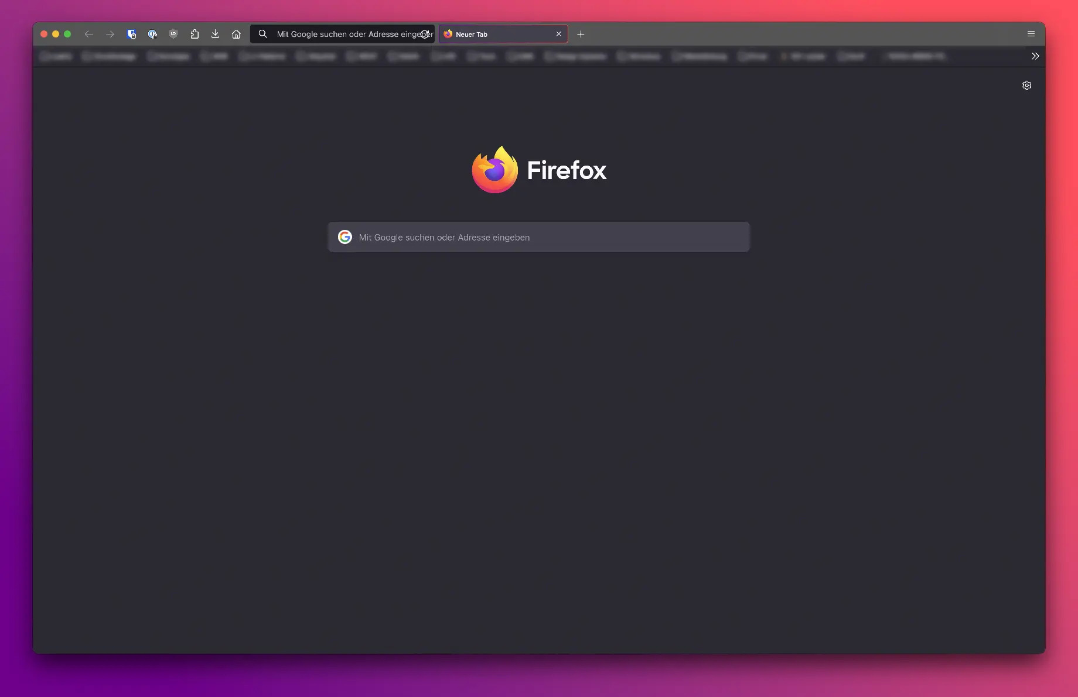
Task: Open a new tab with the plus button
Action: [x=581, y=34]
